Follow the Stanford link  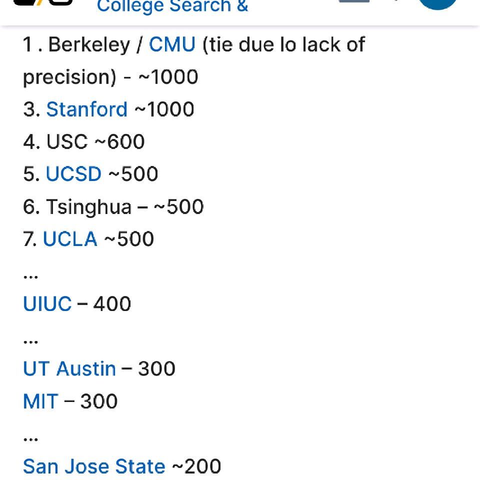[x=86, y=109]
